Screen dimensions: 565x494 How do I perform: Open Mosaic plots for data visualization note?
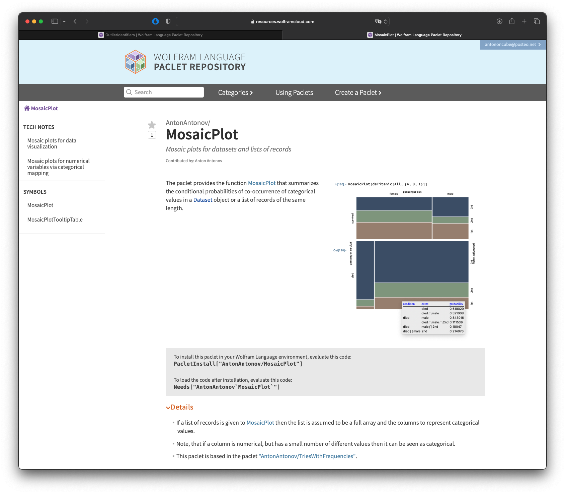[52, 143]
